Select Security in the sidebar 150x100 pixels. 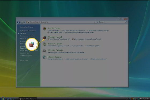23,33
